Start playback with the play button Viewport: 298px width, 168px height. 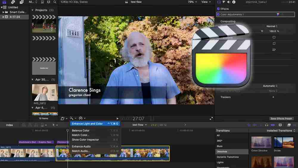117,118
